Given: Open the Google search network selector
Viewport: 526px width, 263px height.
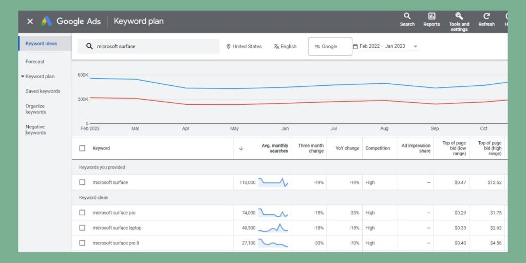Looking at the screenshot, I should (x=330, y=47).
